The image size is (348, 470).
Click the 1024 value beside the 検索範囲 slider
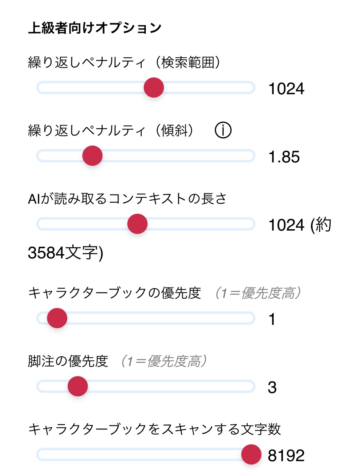(286, 89)
